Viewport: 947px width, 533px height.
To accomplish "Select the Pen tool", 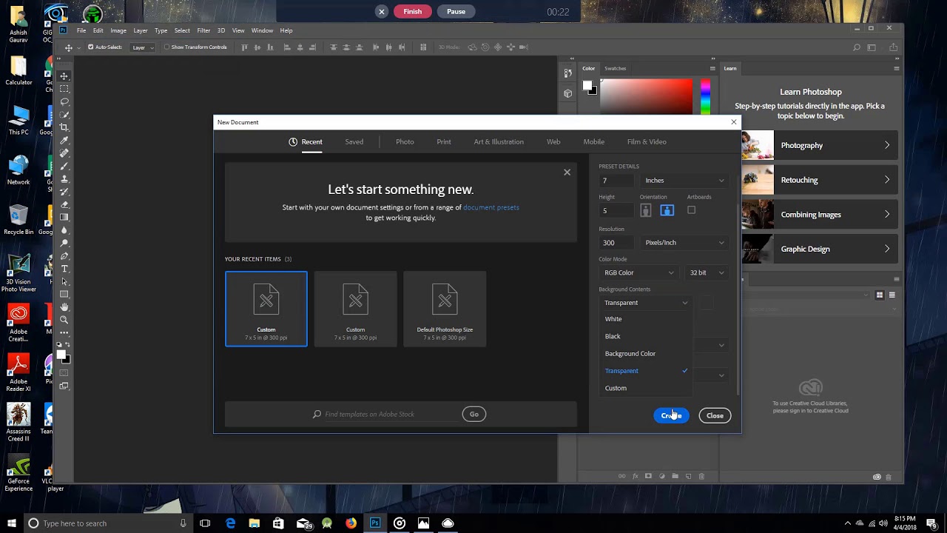I will click(x=64, y=255).
